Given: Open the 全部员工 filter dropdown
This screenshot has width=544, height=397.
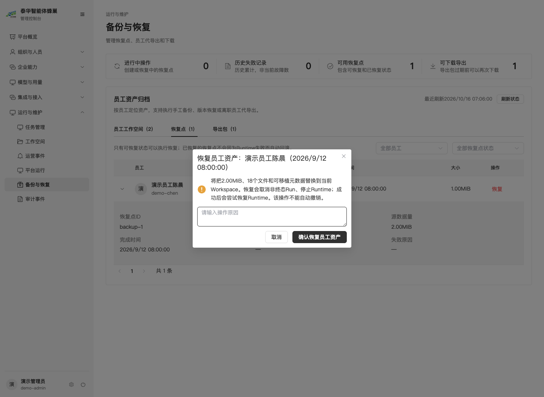Looking at the screenshot, I should (x=412, y=148).
